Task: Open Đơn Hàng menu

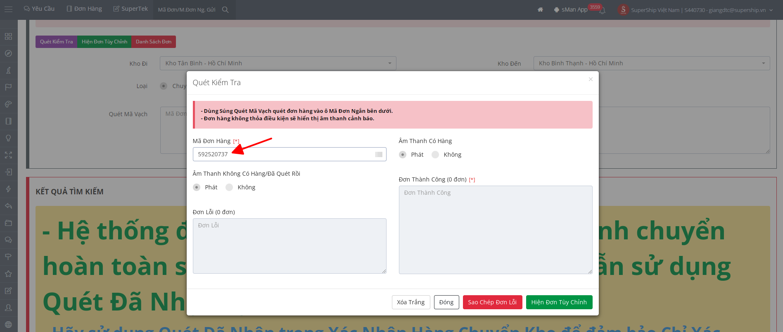Action: pyautogui.click(x=84, y=9)
